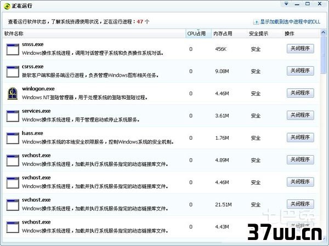Viewport: 329px width, 246px height.
Task: Click the services.exe description about 系统服务
Action: pos(81,120)
